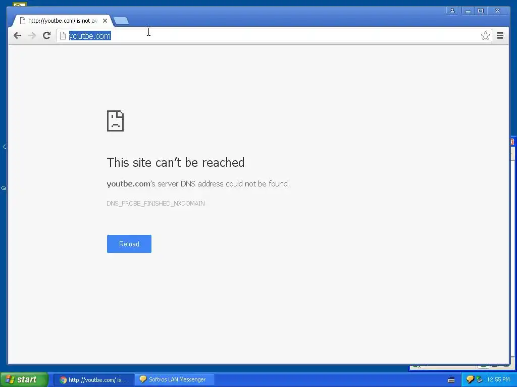
Task: Reload the page using the toolbar refresh icon
Action: (x=47, y=36)
